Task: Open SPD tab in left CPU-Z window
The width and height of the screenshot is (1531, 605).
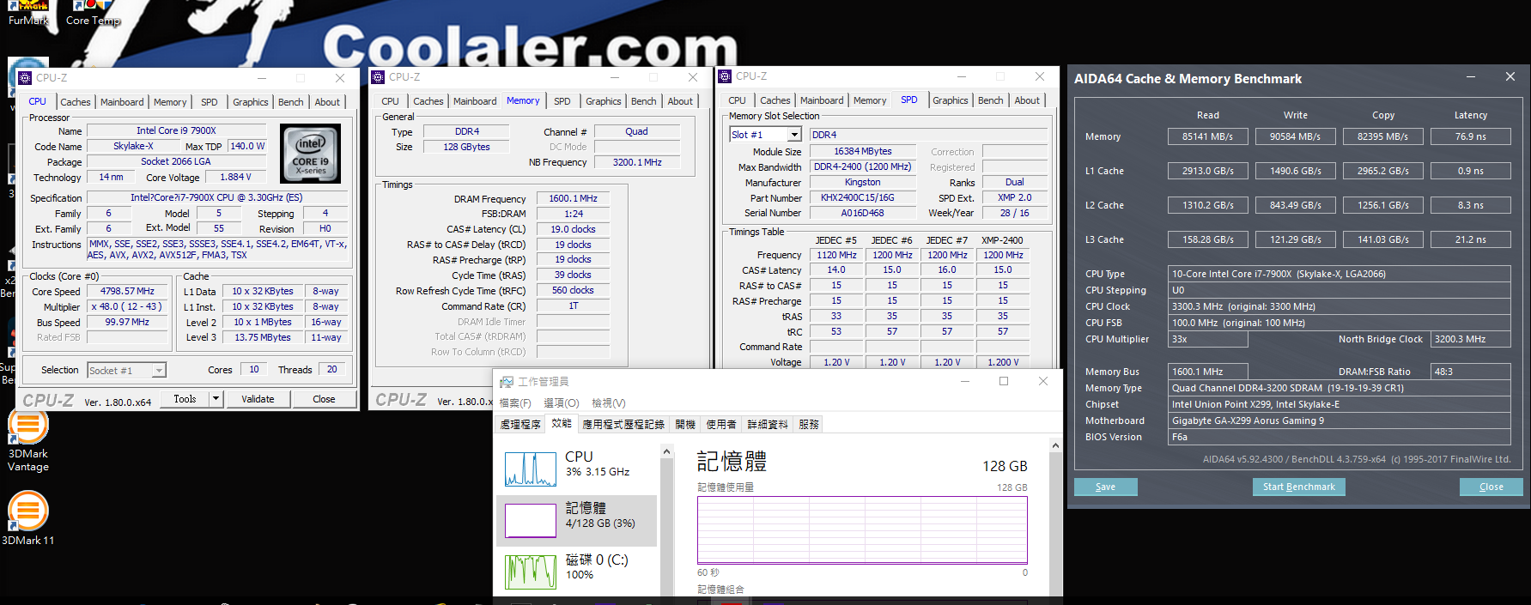Action: 210,102
